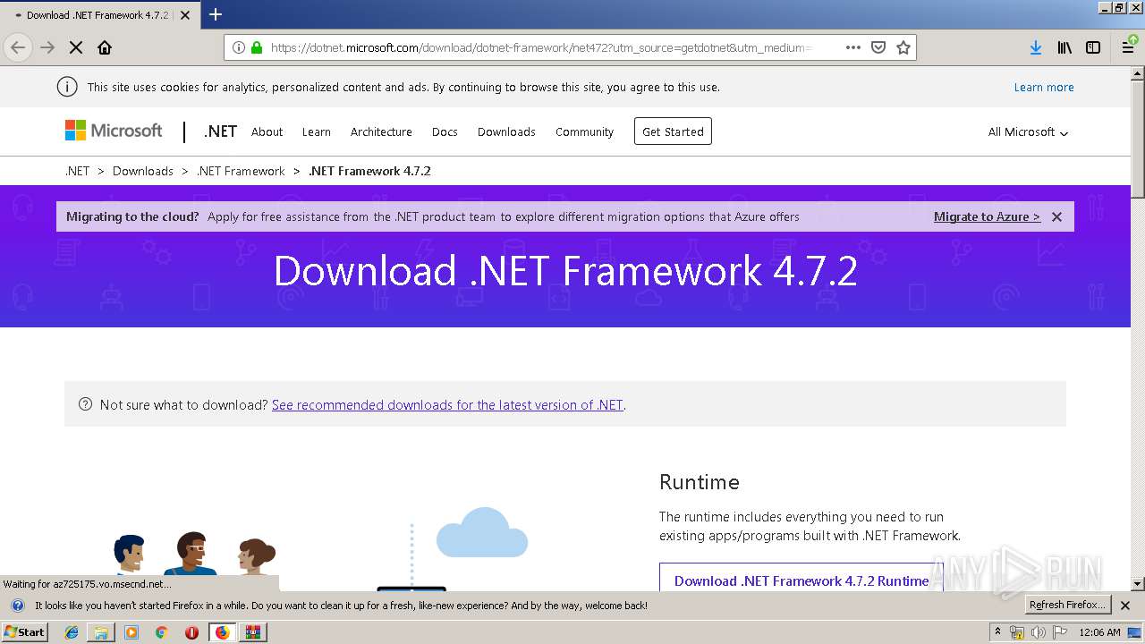Image resolution: width=1145 pixels, height=644 pixels.
Task: Open the Library icon in the toolbar
Action: click(x=1064, y=47)
